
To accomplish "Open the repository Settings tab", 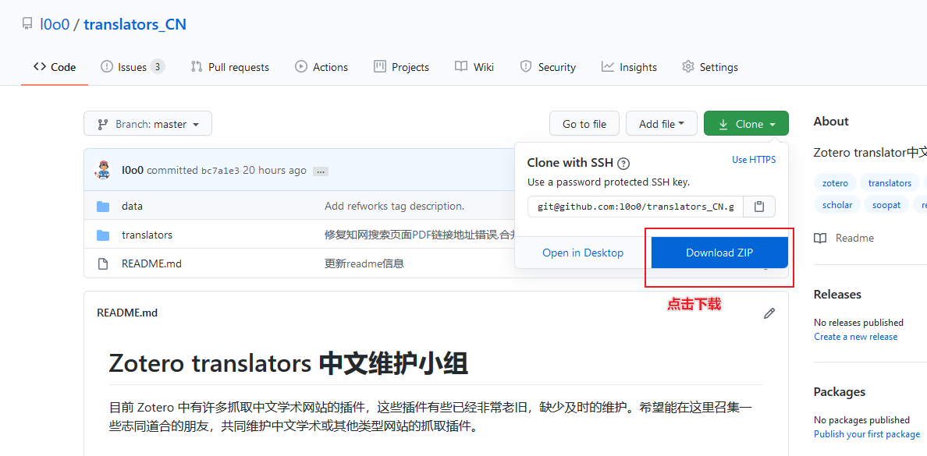I will click(709, 67).
